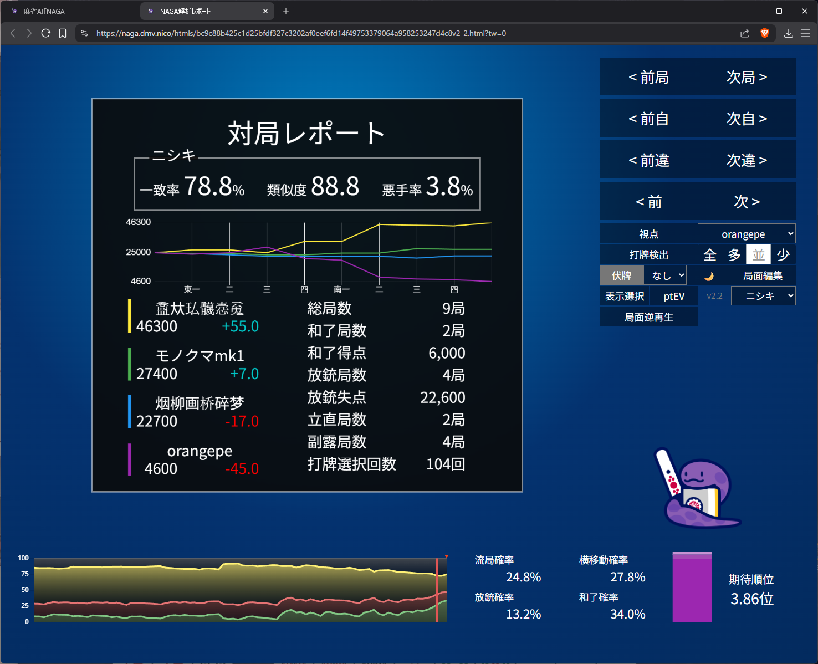Click the 局面逆再生 button

tap(648, 317)
